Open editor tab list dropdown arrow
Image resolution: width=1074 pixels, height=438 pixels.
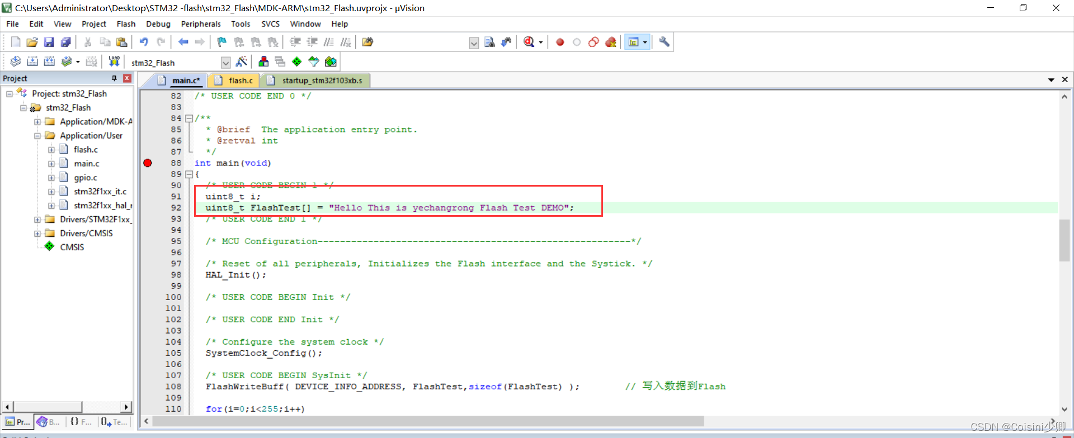pyautogui.click(x=1051, y=80)
